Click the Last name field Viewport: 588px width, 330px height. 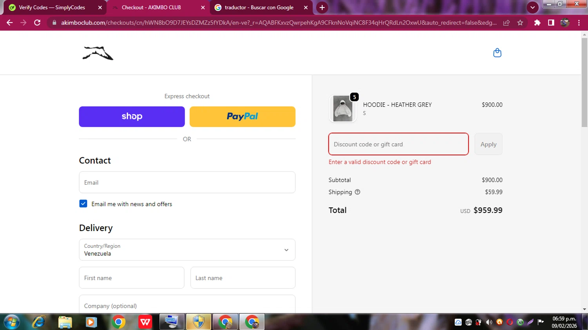tap(243, 278)
